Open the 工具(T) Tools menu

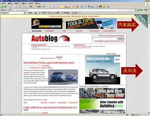31,4
